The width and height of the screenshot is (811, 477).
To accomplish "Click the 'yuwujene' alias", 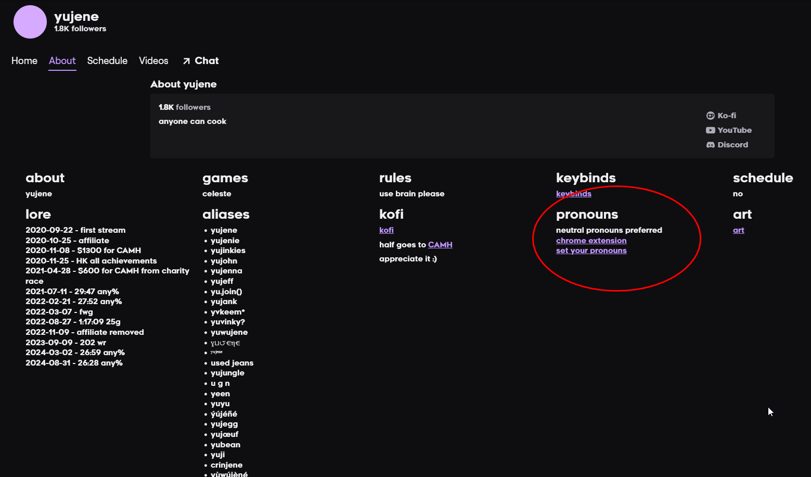I will 229,332.
